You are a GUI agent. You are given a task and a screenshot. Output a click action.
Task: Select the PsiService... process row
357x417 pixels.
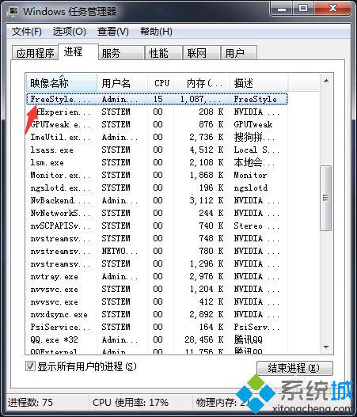[157, 327]
